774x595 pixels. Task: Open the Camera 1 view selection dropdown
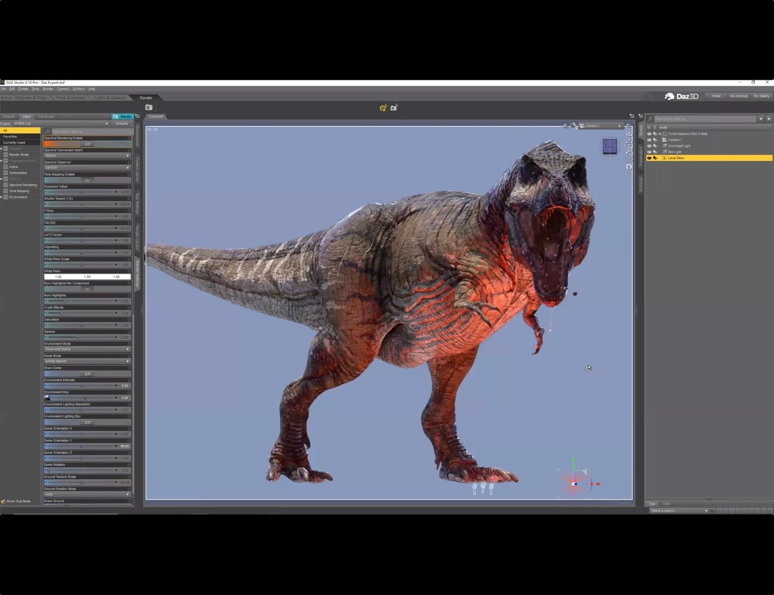pos(600,126)
